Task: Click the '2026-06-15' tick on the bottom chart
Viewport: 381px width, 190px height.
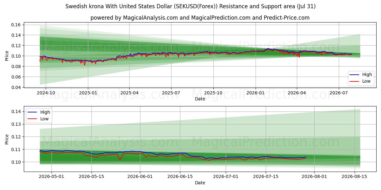Action: tap(180, 177)
